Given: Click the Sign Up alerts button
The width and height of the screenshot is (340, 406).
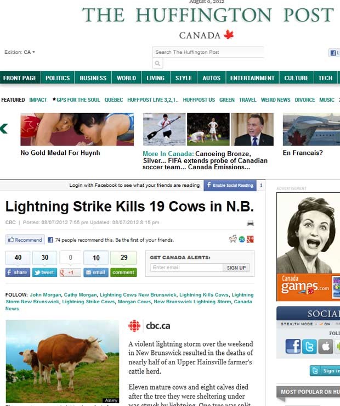Looking at the screenshot, I should click(236, 268).
